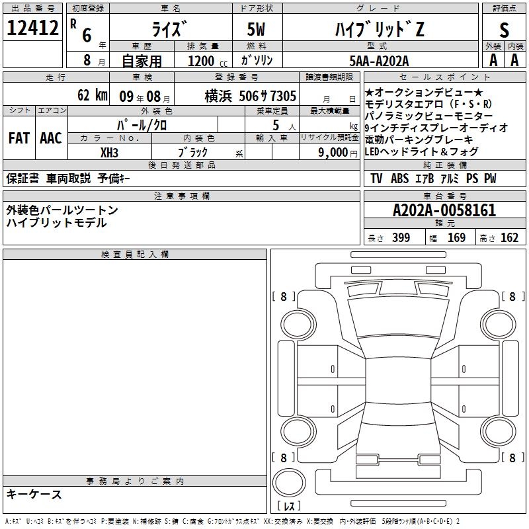Click the interior rating A under 内装
This screenshot has width=529, height=529.
point(514,60)
